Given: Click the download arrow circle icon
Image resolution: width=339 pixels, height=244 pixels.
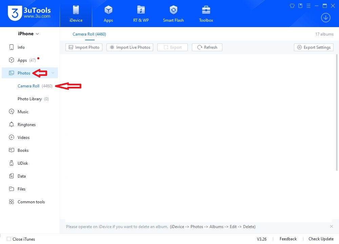Looking at the screenshot, I should (325, 18).
